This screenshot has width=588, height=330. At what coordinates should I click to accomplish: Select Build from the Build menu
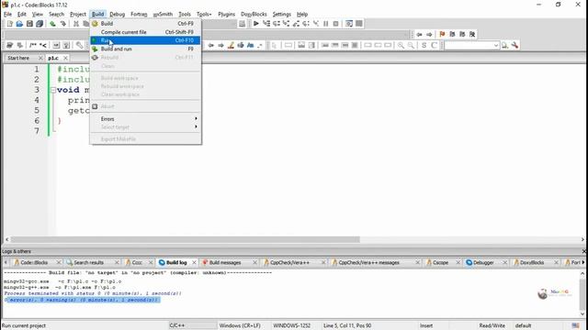click(x=145, y=24)
